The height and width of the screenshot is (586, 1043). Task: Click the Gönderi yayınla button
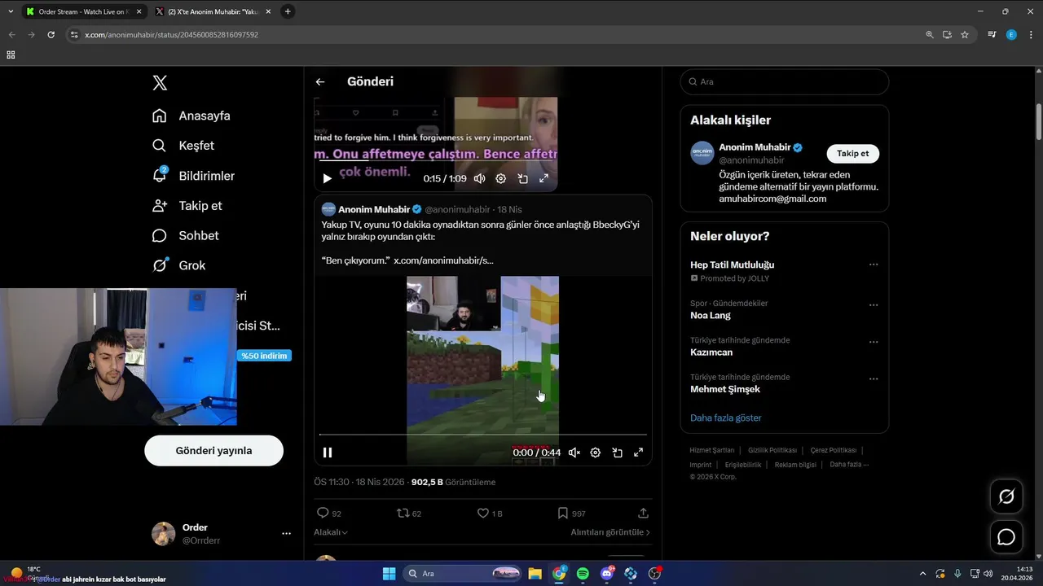(x=213, y=450)
